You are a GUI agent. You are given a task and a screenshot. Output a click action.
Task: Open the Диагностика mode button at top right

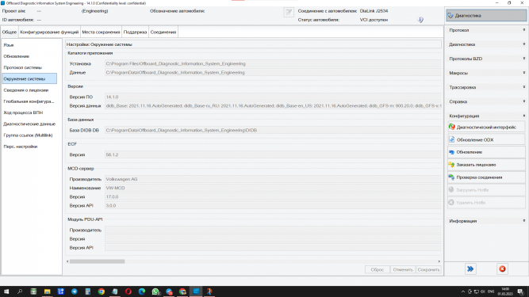[486, 16]
